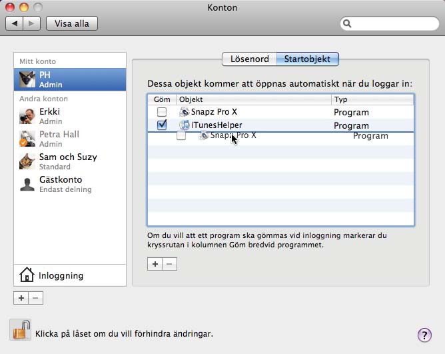This screenshot has height=354, width=445.
Task: Click the Gästkonto silhouette icon
Action: (x=27, y=184)
